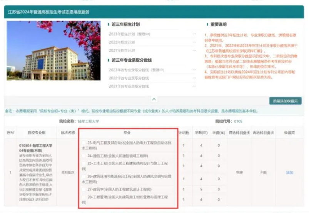309x213 pixels.
Task: Open 2022年各专业录取分数线 entry
Action: point(129,78)
